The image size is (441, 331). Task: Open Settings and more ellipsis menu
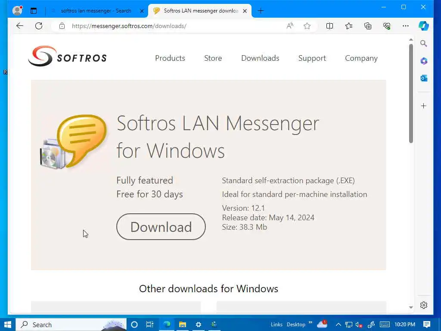pos(406,26)
